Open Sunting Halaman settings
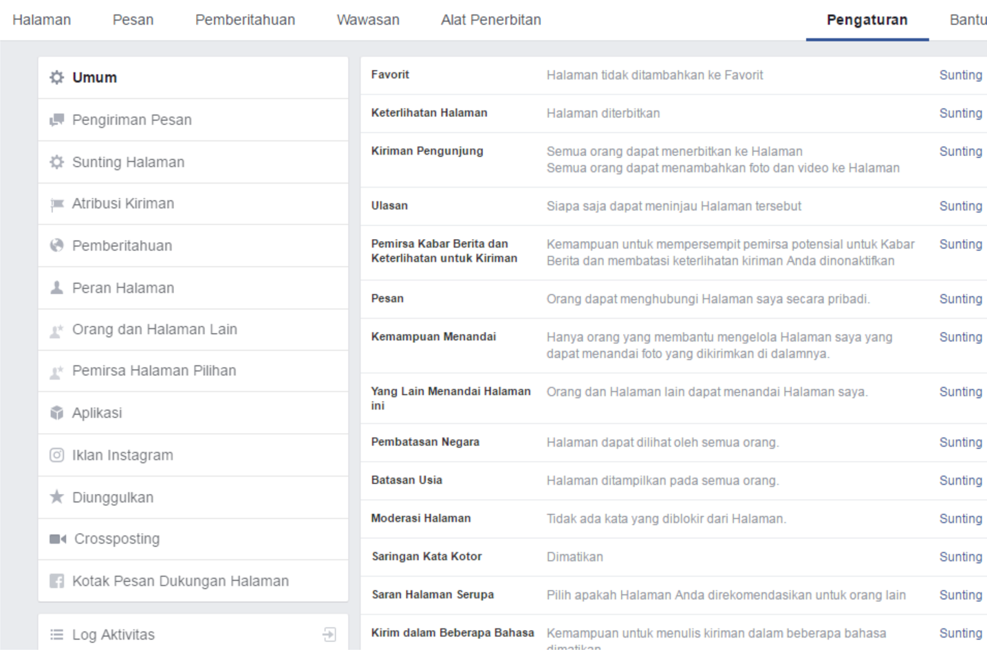The width and height of the screenshot is (987, 650). click(x=127, y=161)
